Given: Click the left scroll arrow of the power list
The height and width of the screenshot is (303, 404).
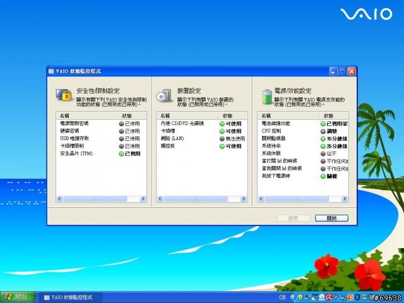Looking at the screenshot, I should 261,199.
